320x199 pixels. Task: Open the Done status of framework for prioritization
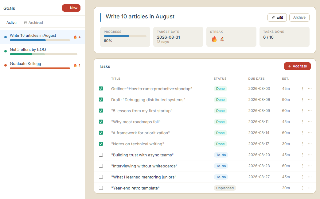click(x=220, y=132)
